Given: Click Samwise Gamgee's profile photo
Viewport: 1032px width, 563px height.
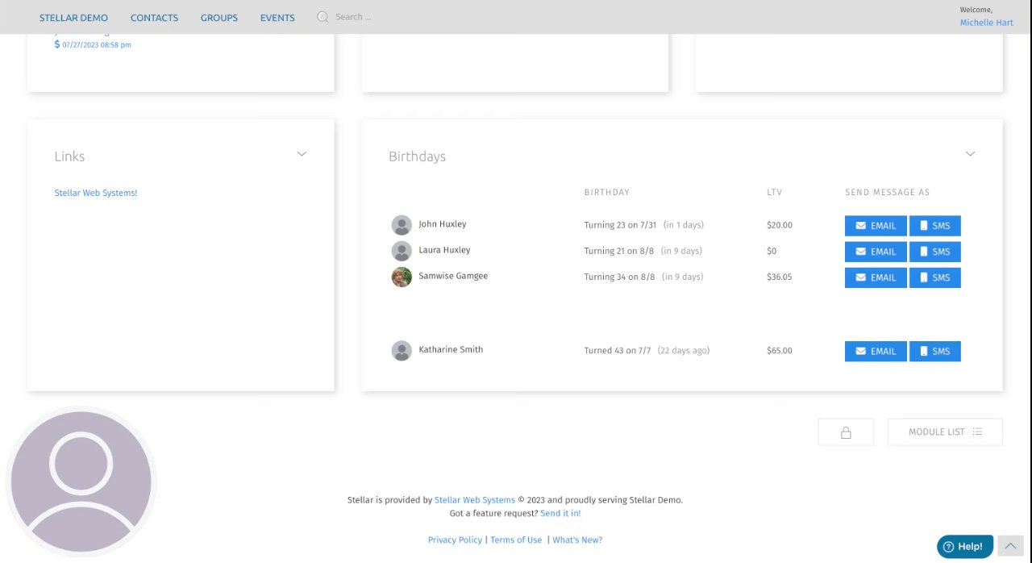Looking at the screenshot, I should click(x=402, y=277).
